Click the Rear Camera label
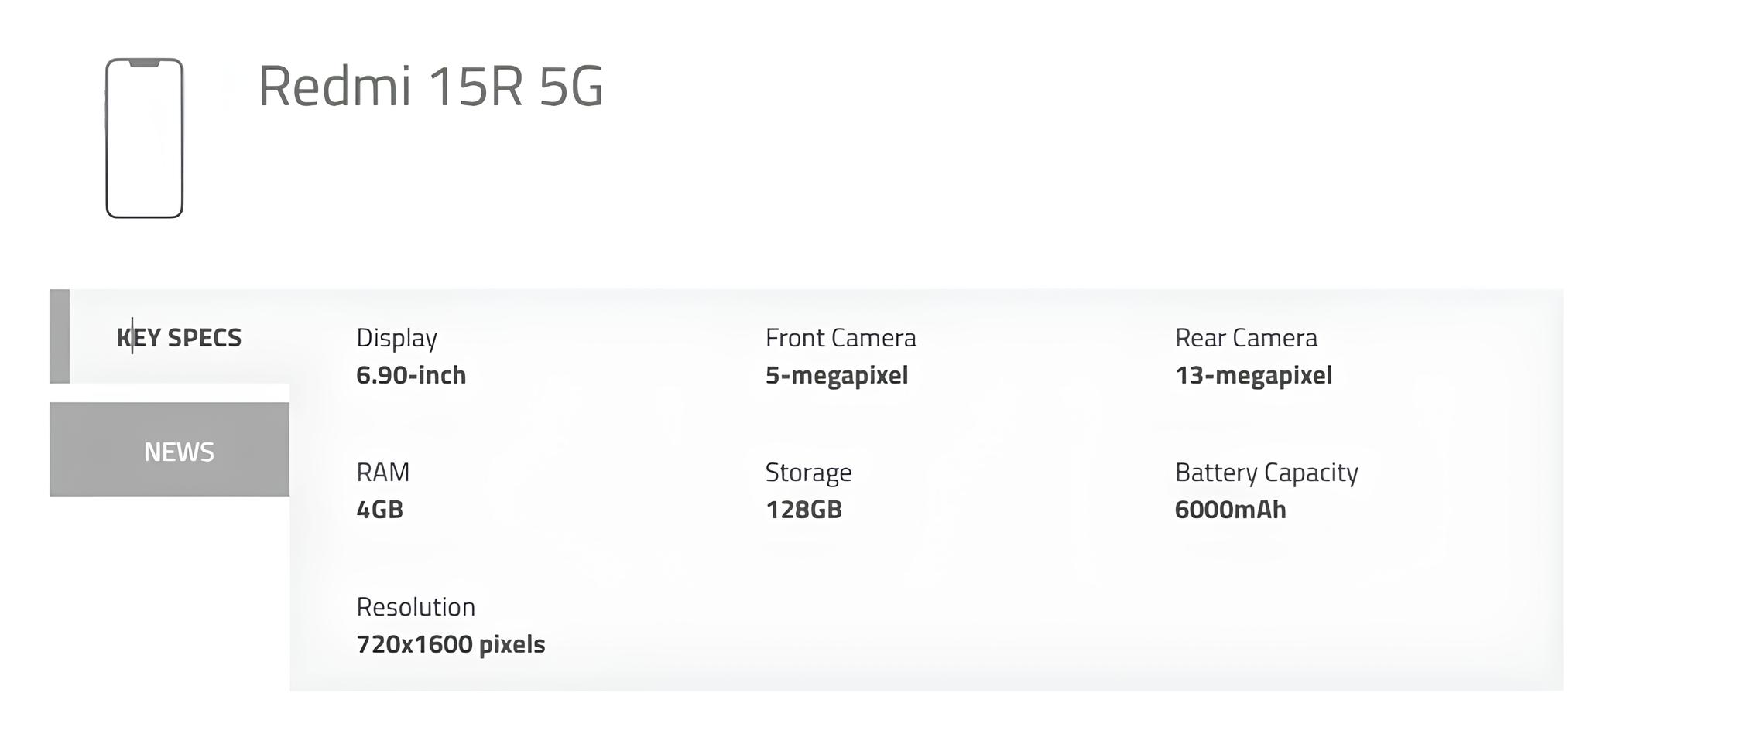This screenshot has height=744, width=1737. pos(1246,337)
